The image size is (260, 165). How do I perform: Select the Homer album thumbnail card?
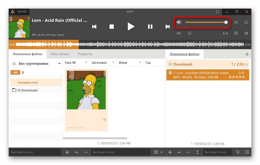coord(86,100)
